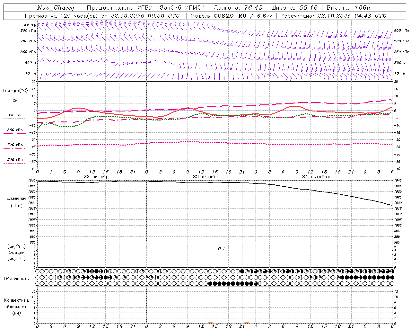Click the 24 октября date label
Viewport: 411px width, 329px height.
[316, 177]
